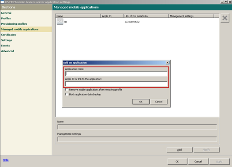232x167 pixels.
Task: Sort by the Apple ID column header
Action: click(x=112, y=16)
